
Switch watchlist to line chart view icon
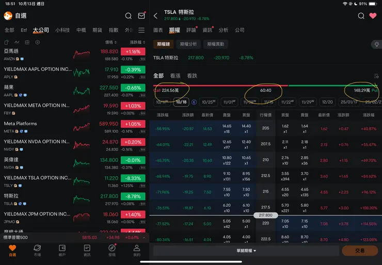tap(17, 42)
